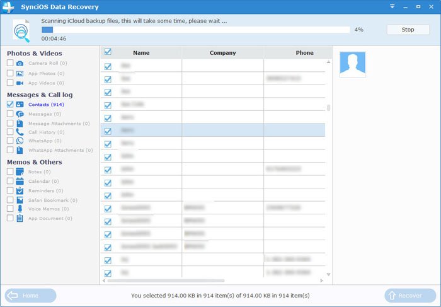
Task: Uncheck the first contact row checkbox
Action: pyautogui.click(x=108, y=66)
